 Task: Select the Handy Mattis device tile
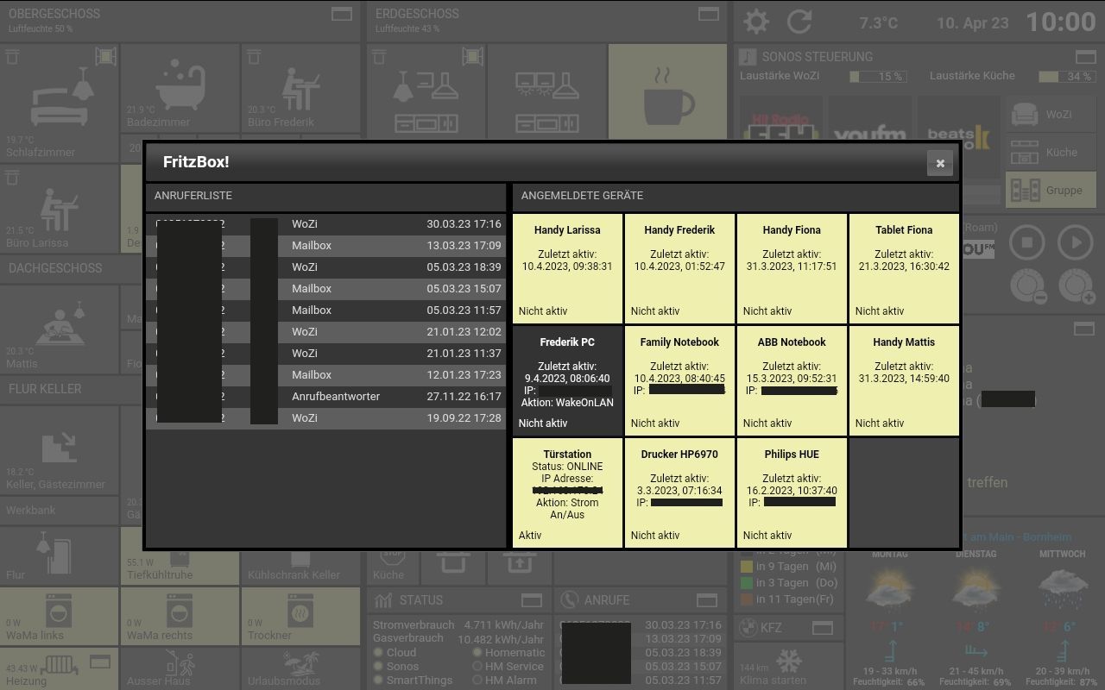(904, 380)
